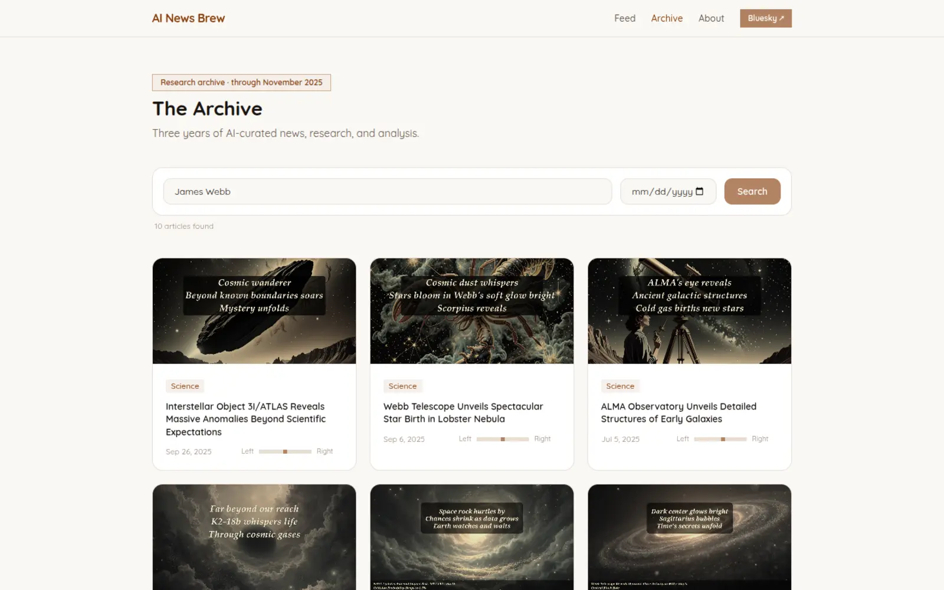The width and height of the screenshot is (944, 590).
Task: Click the Sep 6, 2025 date
Action: click(404, 439)
